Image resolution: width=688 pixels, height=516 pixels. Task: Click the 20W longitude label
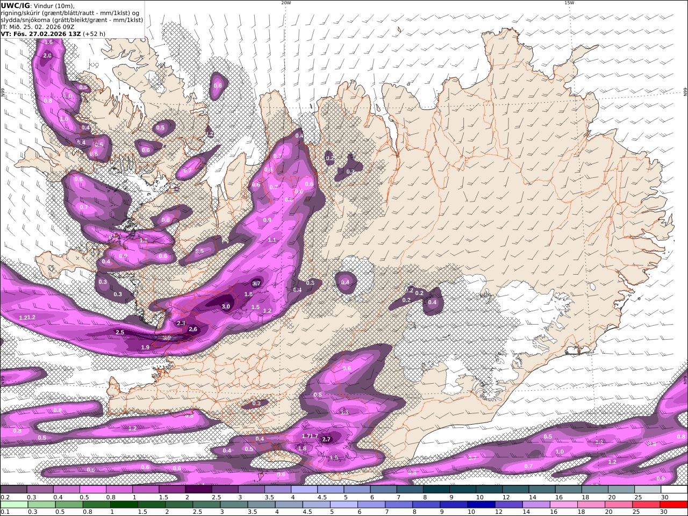pos(286,3)
